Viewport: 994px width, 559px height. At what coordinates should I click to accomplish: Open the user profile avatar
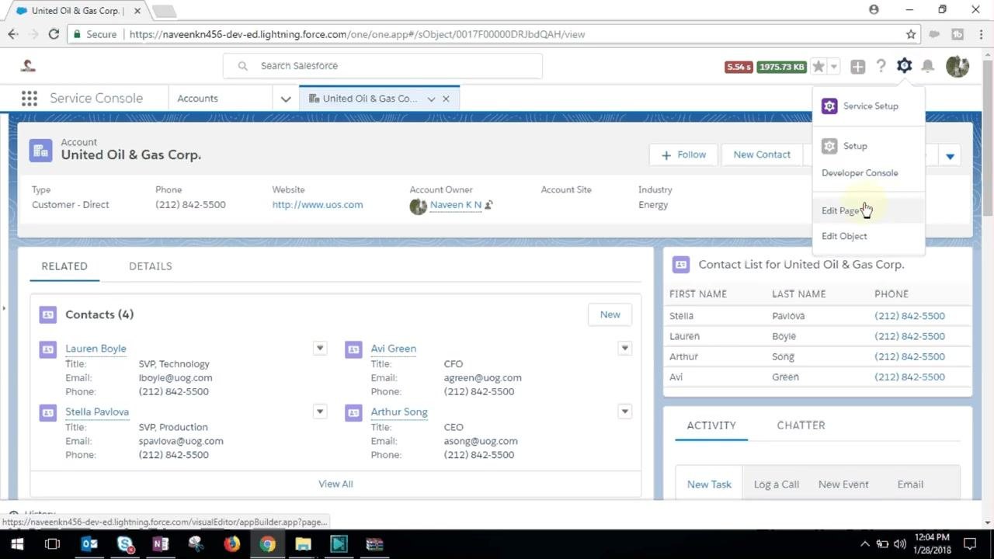point(958,66)
